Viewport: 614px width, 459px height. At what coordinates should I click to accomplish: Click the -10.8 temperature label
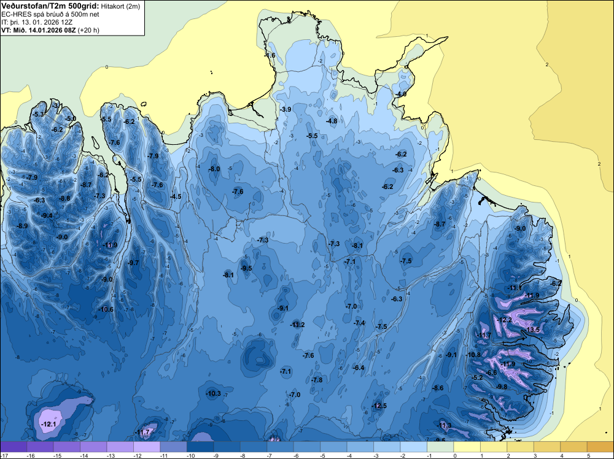(473, 355)
